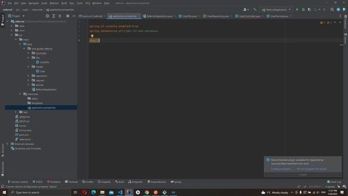
Task: Click the resources breadcrumb
Action: [37, 10]
